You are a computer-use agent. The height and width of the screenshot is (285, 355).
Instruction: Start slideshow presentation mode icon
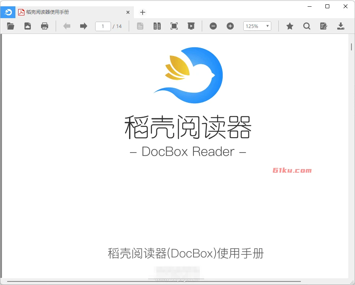(191, 26)
